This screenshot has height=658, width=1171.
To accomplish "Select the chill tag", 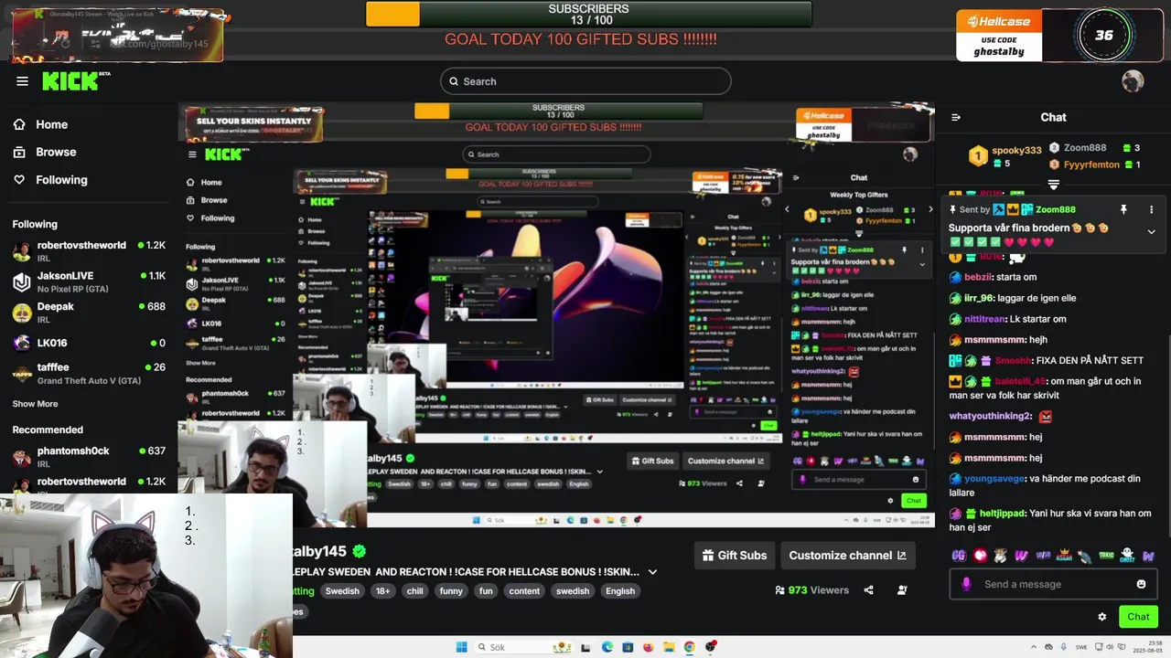I will pos(414,591).
